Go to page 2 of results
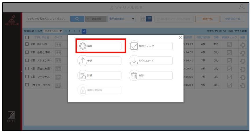The image size is (252, 133). click(74, 31)
